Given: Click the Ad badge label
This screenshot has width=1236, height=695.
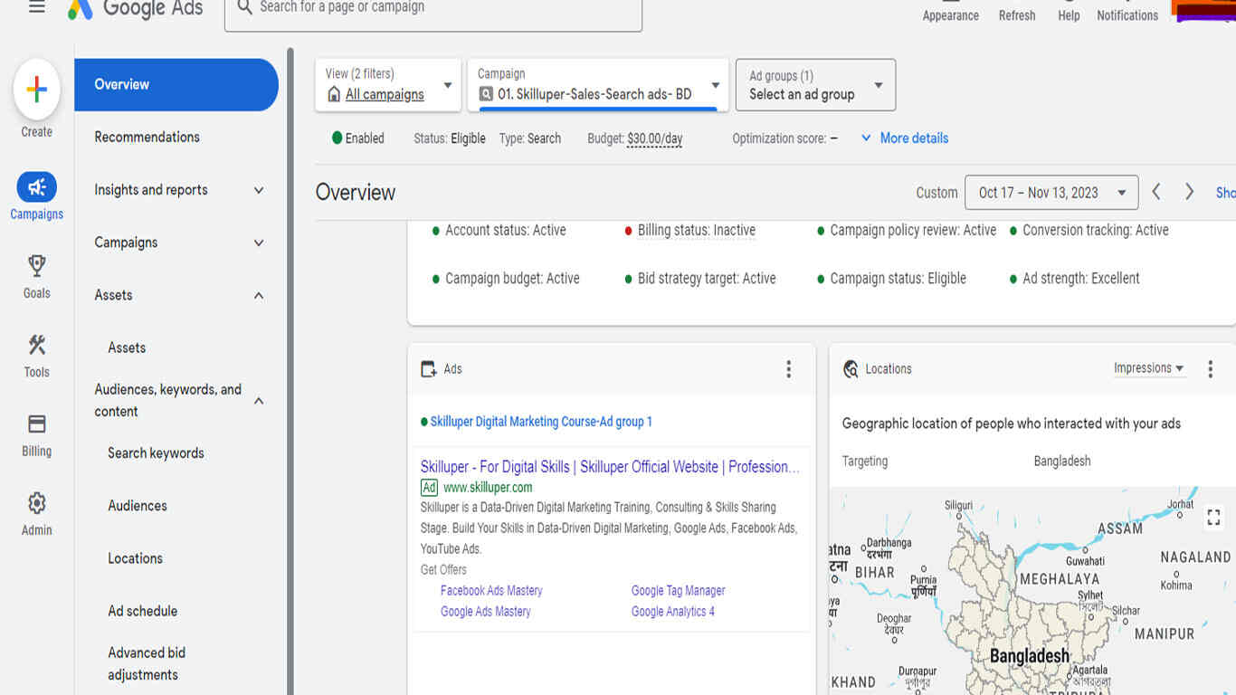Looking at the screenshot, I should tap(429, 488).
